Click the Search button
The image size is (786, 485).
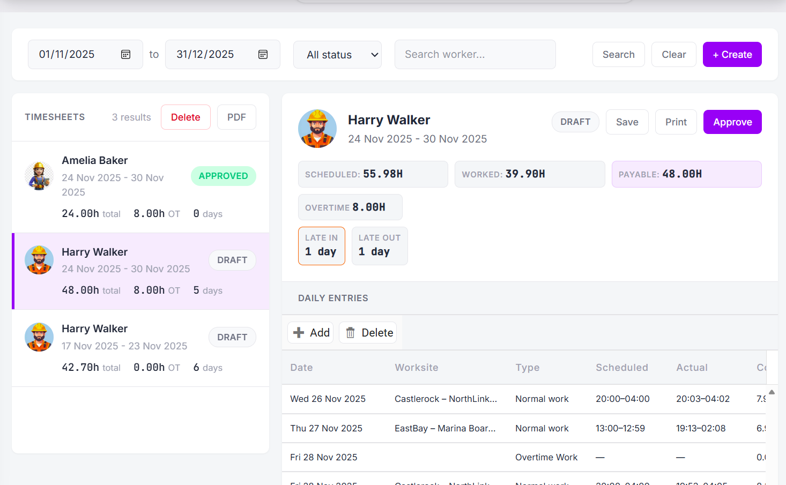pyautogui.click(x=618, y=54)
